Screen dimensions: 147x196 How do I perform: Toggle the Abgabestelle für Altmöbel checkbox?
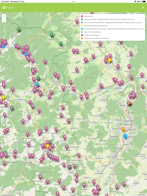click(82, 38)
